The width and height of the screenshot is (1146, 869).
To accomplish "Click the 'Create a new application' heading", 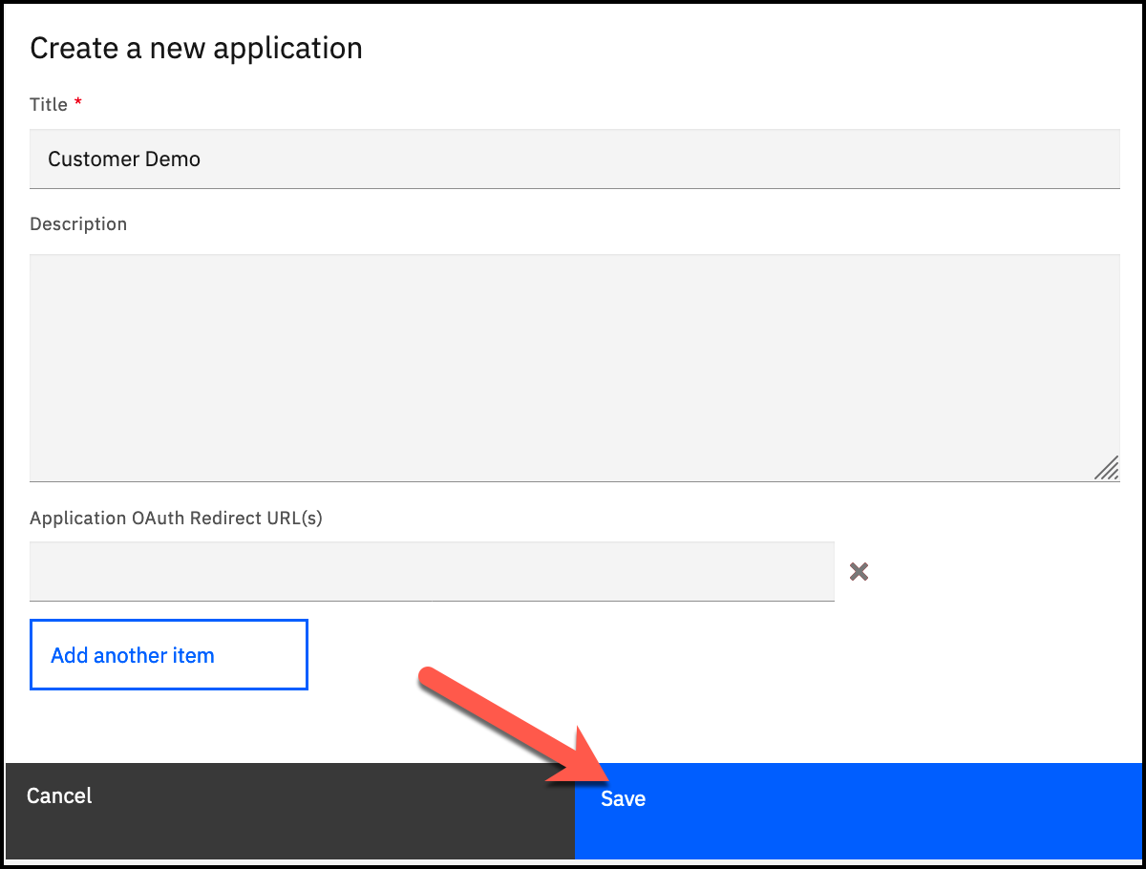I will click(x=196, y=49).
